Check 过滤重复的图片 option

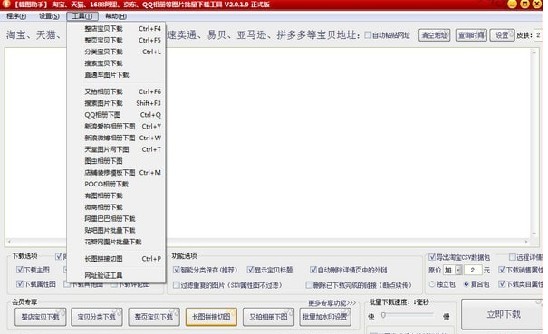point(177,285)
